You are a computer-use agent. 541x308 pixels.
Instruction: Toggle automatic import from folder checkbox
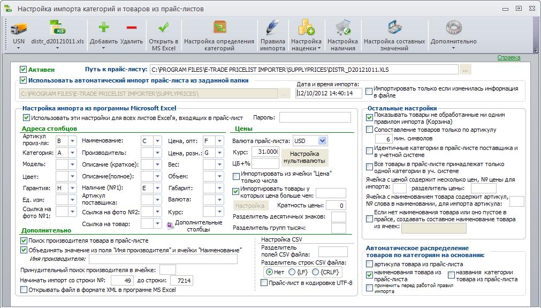[x=23, y=80]
